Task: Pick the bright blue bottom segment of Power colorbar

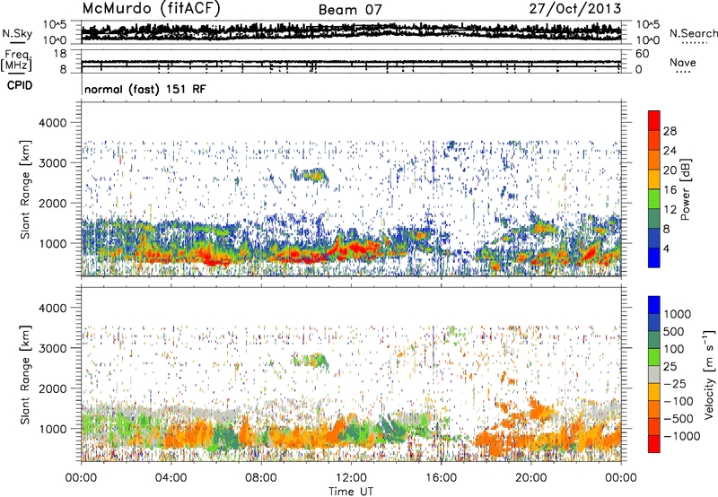Action: pos(654,257)
